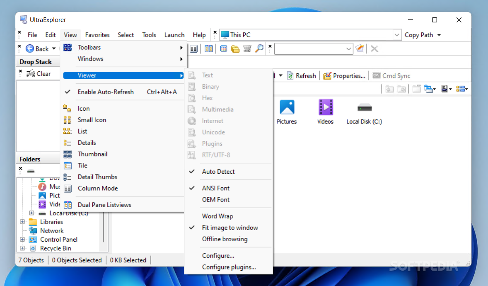This screenshot has width=488, height=286.
Task: Enable Word Wrap in Viewer submenu
Action: coord(229,216)
